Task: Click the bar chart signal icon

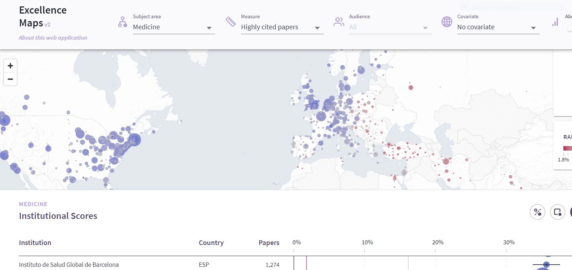Action: click(x=555, y=22)
